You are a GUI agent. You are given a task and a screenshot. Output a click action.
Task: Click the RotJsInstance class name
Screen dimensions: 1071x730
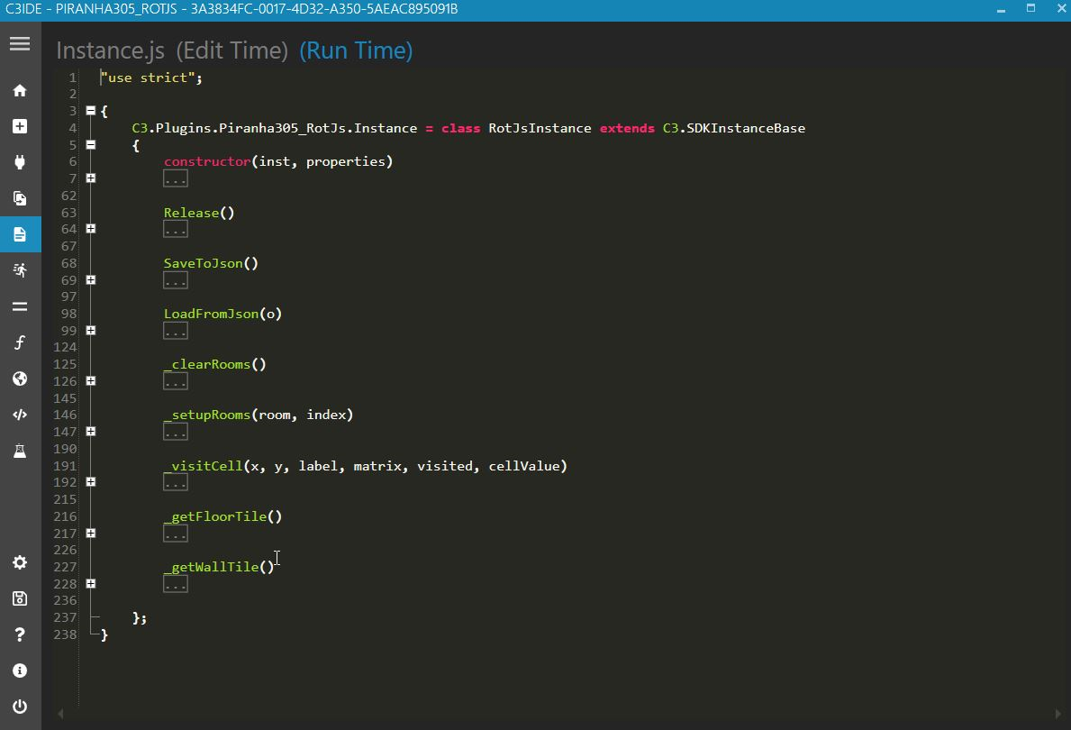pyautogui.click(x=540, y=128)
